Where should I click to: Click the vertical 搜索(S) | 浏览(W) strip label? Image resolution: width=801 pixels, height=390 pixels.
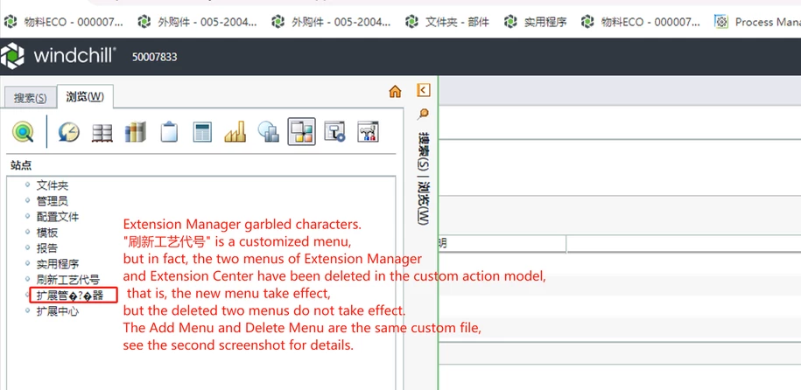point(424,178)
